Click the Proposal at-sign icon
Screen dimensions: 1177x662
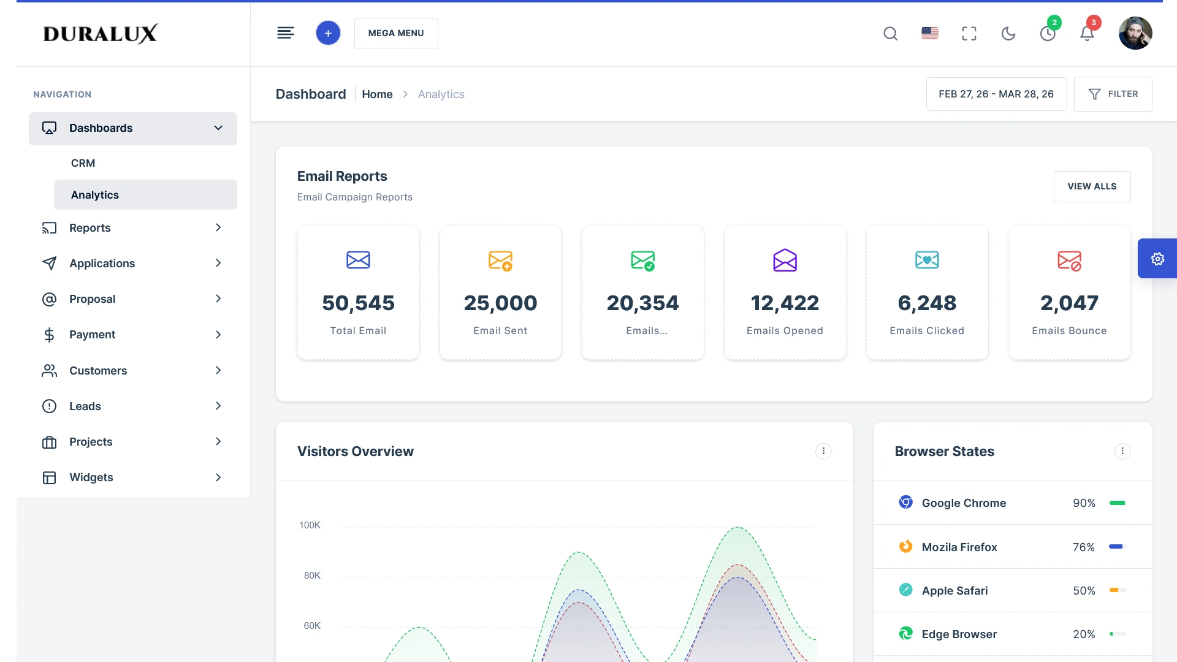pos(49,299)
